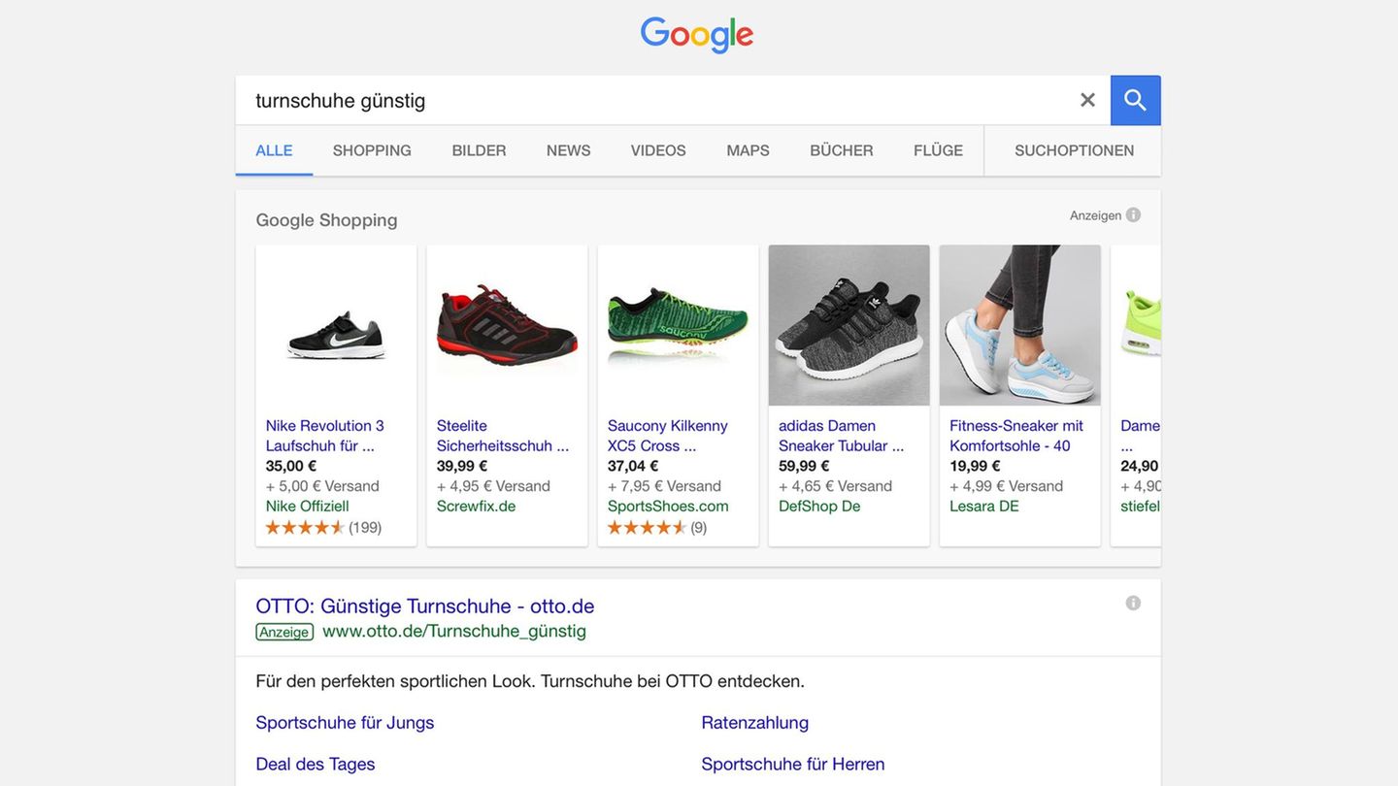Click Saucony Kilkenny XC5 Cross link
Screen dimensions: 1398x786
pos(667,436)
